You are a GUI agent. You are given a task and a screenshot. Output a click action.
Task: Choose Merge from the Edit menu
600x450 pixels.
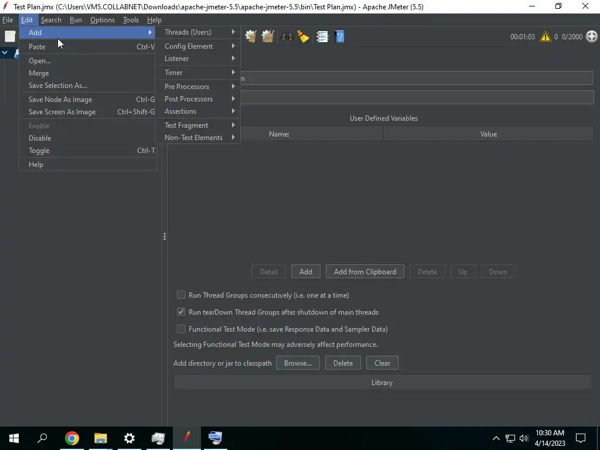pyautogui.click(x=88, y=73)
